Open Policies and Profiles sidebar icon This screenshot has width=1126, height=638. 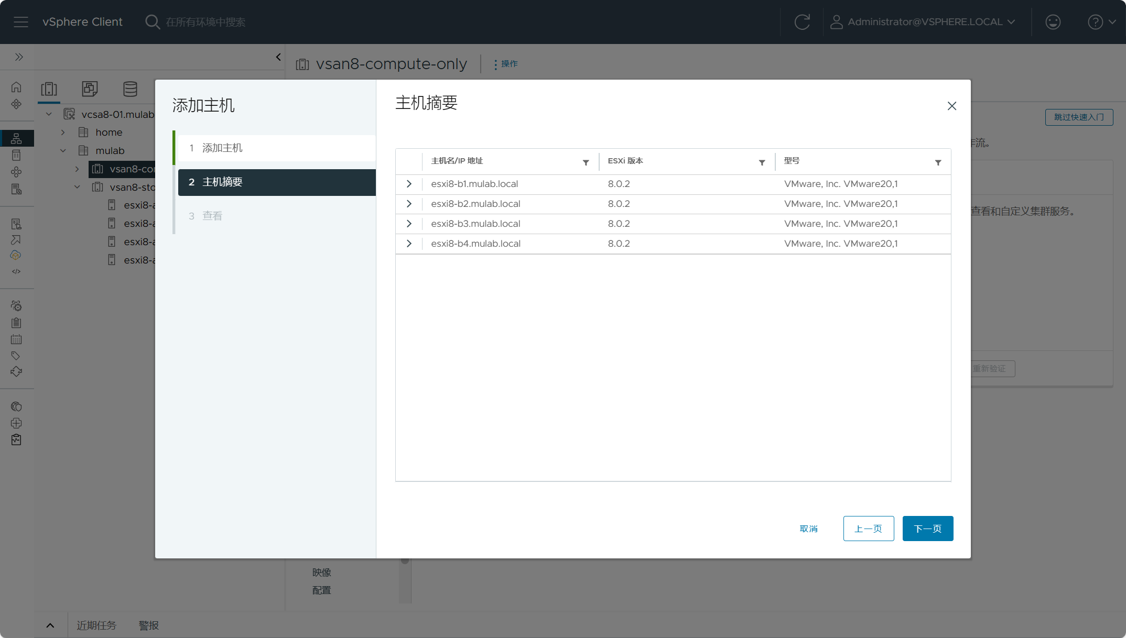coord(16,224)
